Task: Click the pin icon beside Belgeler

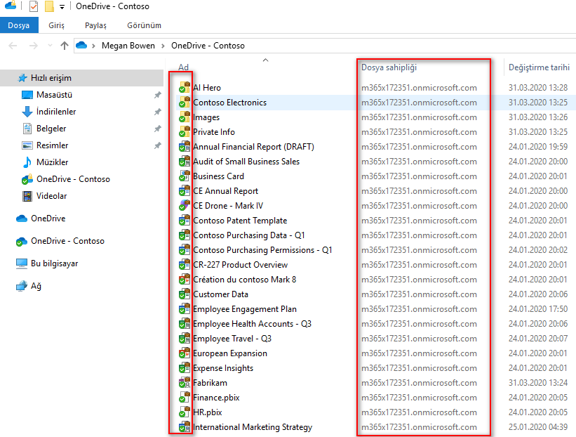Action: pyautogui.click(x=158, y=129)
